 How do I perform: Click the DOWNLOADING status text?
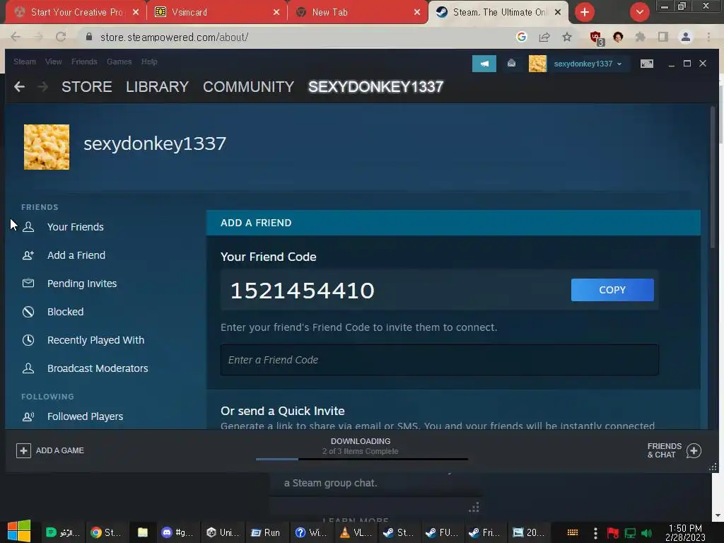(x=361, y=441)
